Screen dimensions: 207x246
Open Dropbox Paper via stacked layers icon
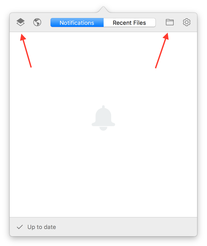[21, 22]
